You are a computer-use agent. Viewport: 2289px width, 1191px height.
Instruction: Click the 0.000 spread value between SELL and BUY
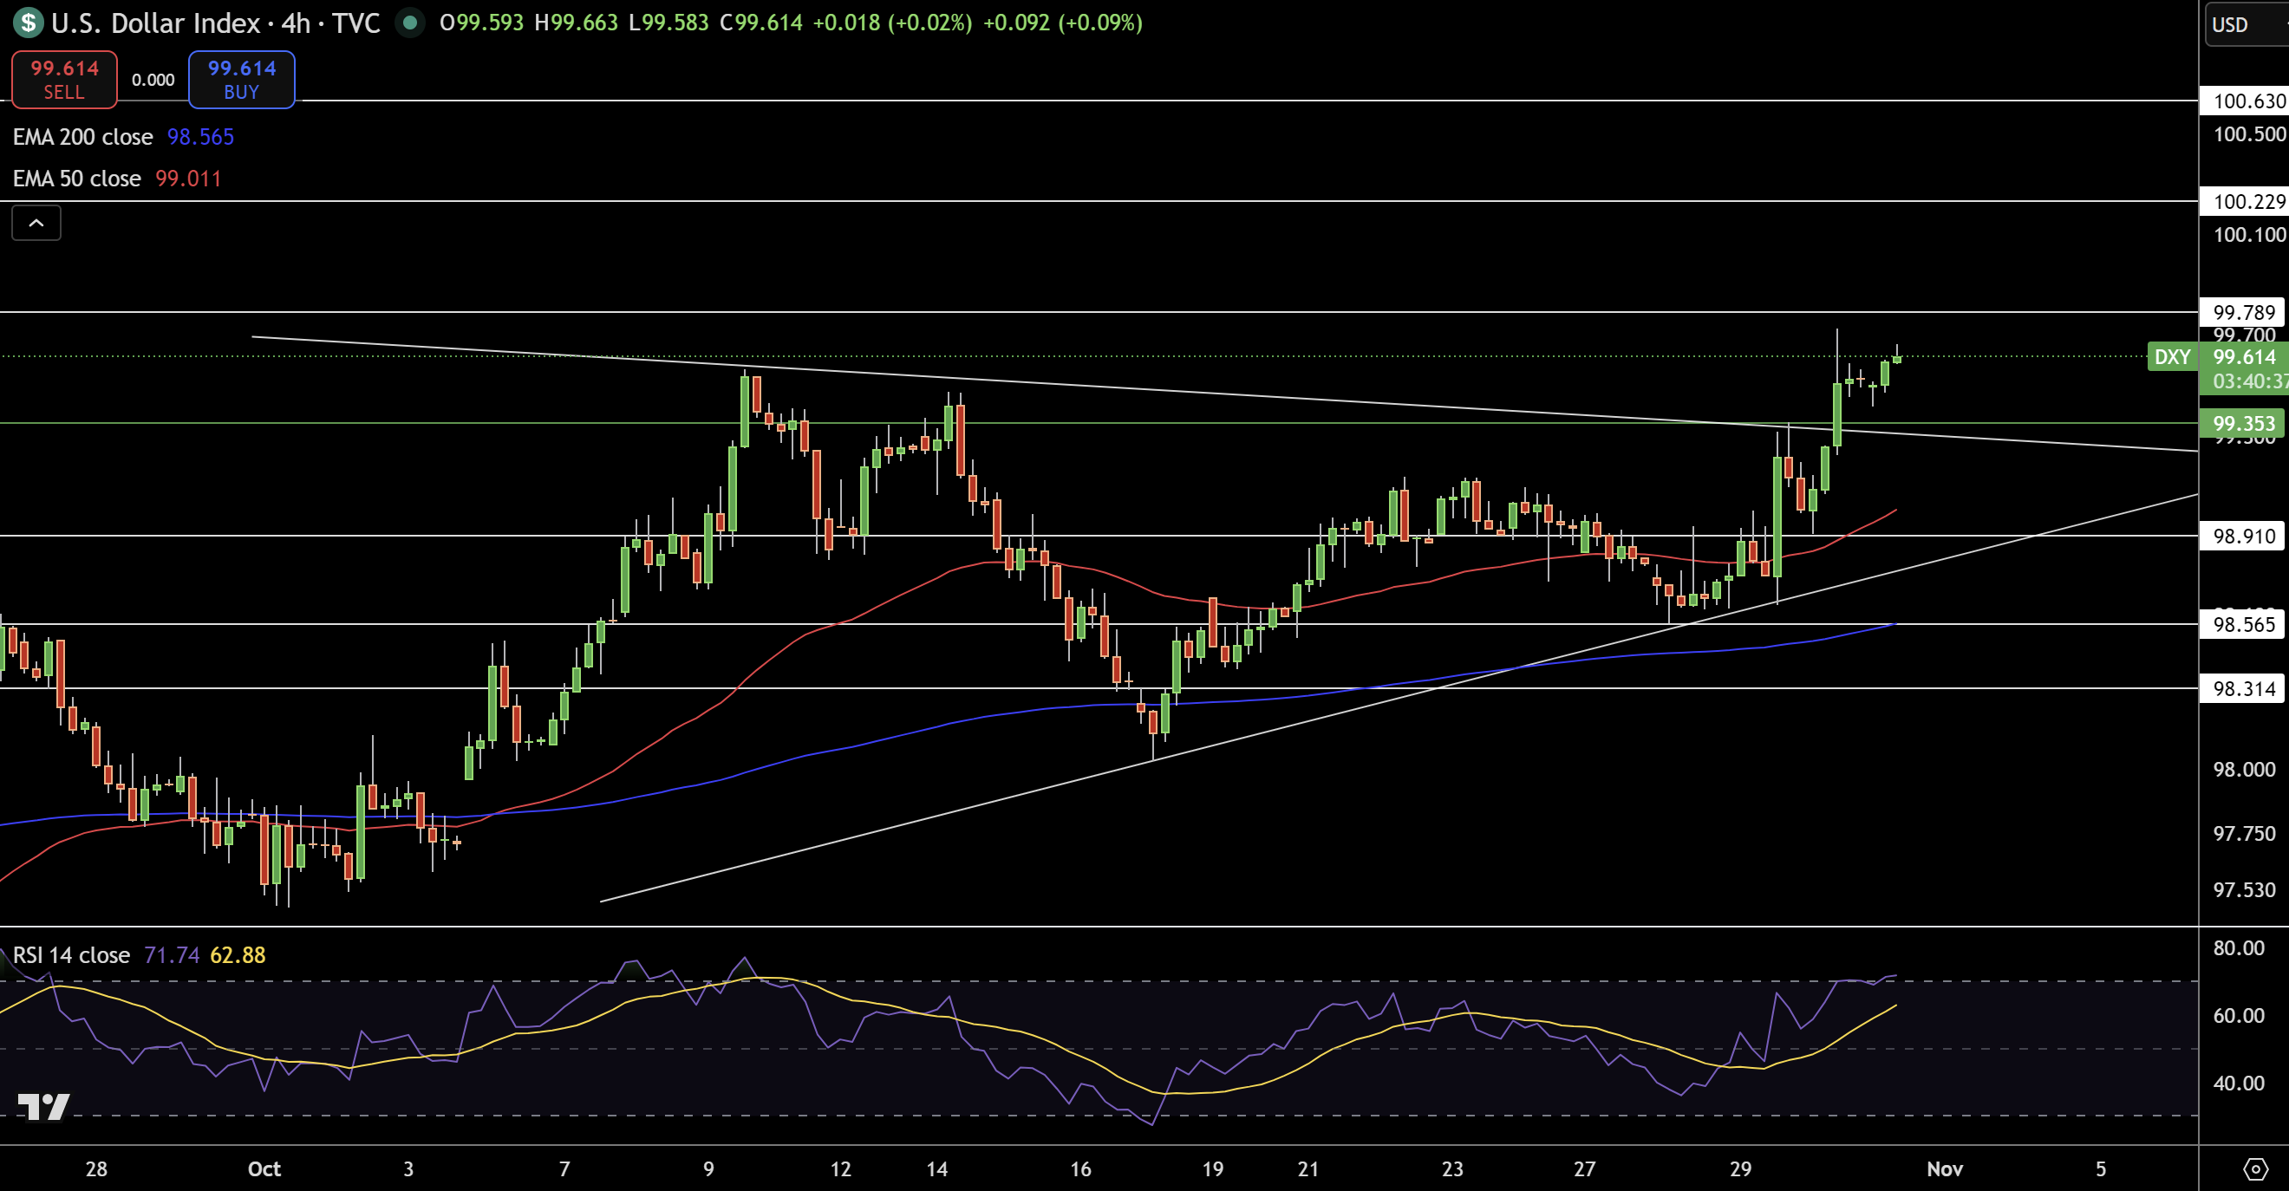coord(152,79)
